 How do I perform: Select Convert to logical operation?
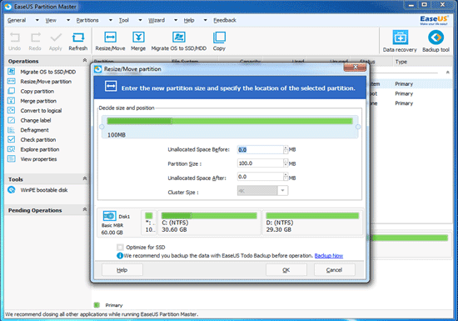click(x=41, y=111)
